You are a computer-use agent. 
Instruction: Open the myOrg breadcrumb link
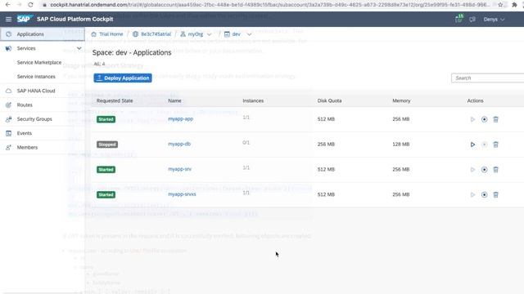pos(196,34)
